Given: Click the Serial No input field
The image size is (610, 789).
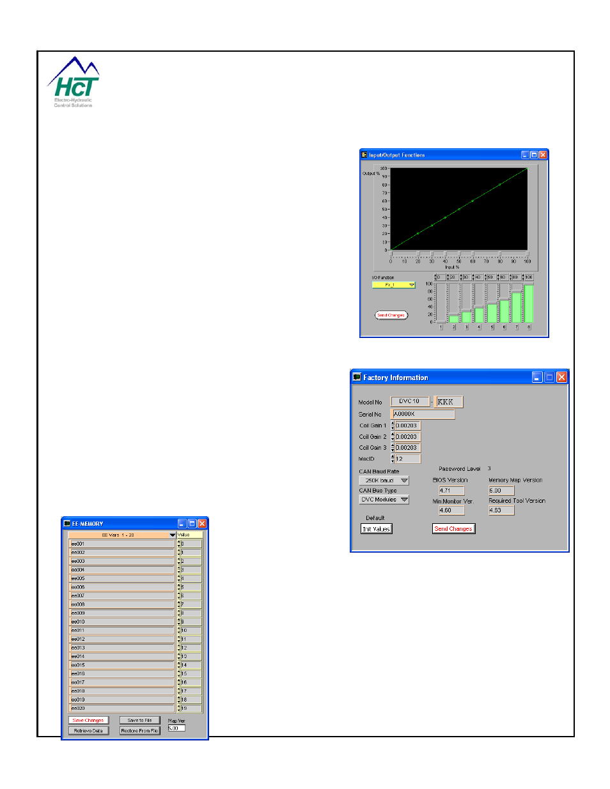Looking at the screenshot, I should 423,414.
